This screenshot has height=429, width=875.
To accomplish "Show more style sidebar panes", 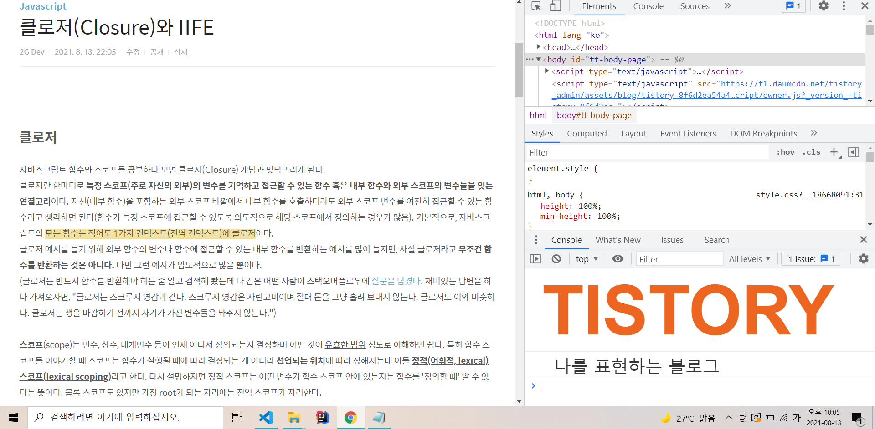I will pos(814,133).
